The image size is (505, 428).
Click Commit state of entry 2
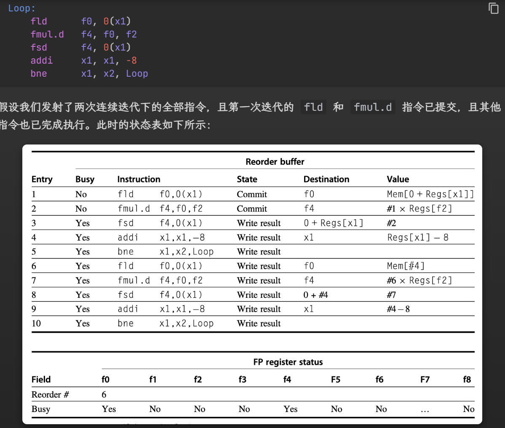click(x=252, y=209)
